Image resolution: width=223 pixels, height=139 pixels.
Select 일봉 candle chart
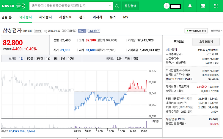click(x=119, y=58)
